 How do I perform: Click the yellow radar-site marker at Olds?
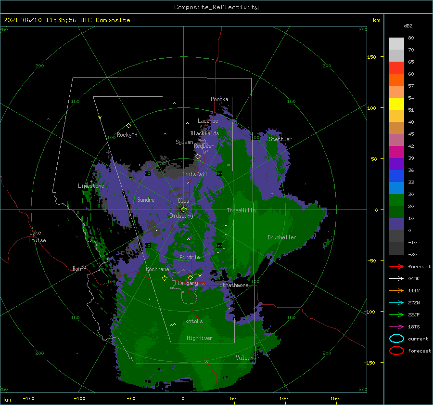tap(184, 209)
